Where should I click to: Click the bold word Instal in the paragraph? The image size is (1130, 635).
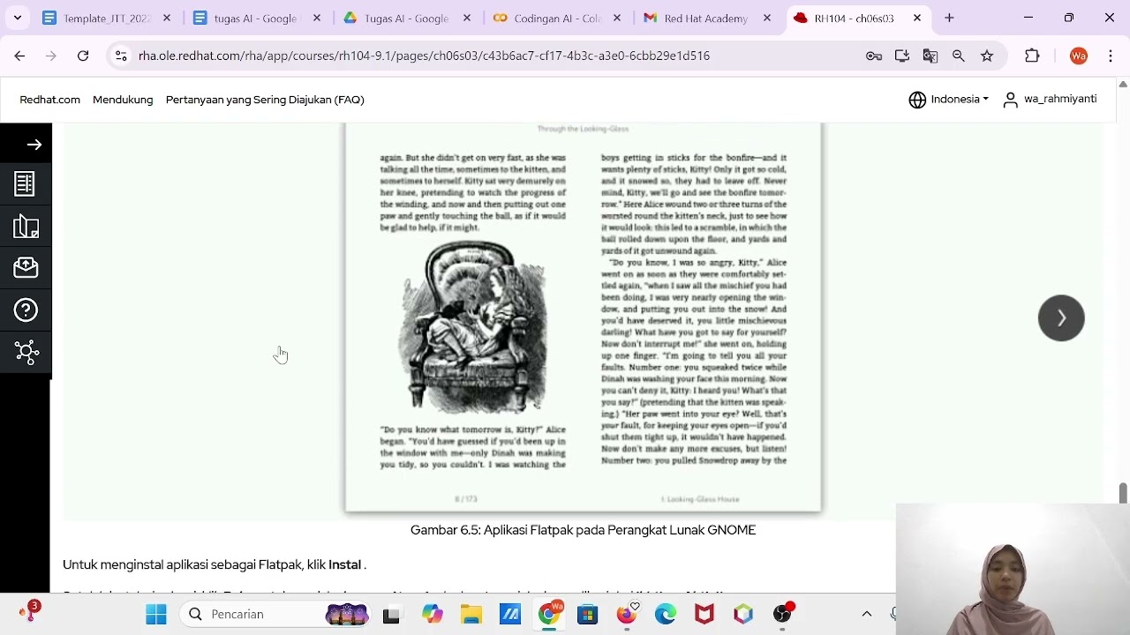click(x=345, y=564)
